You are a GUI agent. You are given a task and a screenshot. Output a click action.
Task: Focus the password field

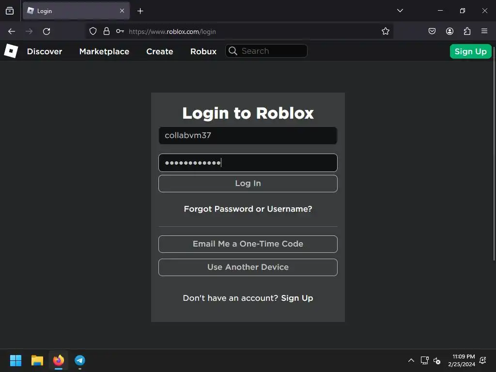[x=248, y=163]
